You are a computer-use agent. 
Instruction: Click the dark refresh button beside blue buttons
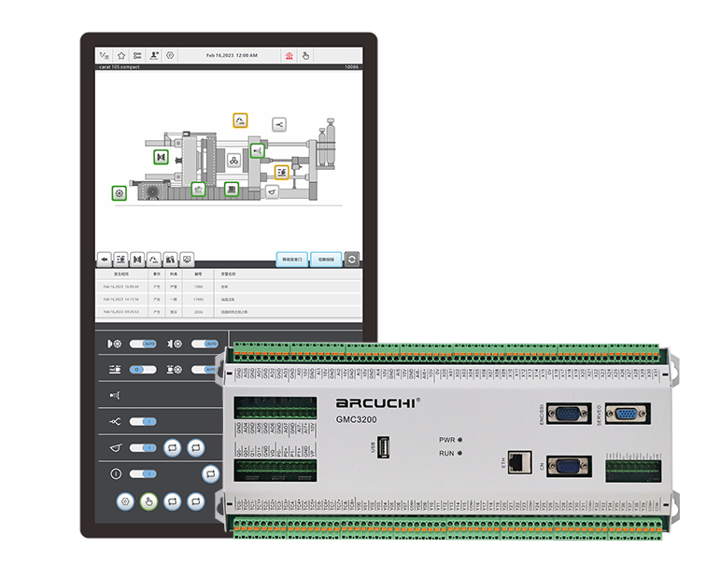(352, 259)
